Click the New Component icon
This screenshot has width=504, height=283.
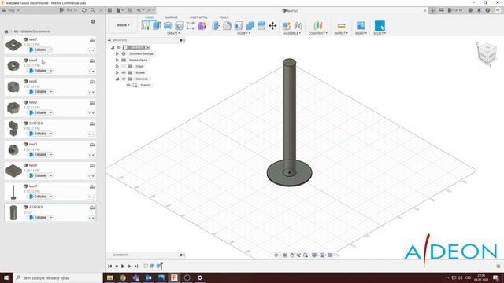tap(287, 25)
